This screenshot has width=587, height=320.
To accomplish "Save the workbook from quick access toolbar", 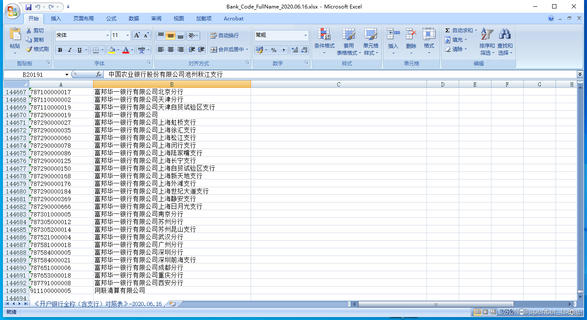I will pos(28,7).
